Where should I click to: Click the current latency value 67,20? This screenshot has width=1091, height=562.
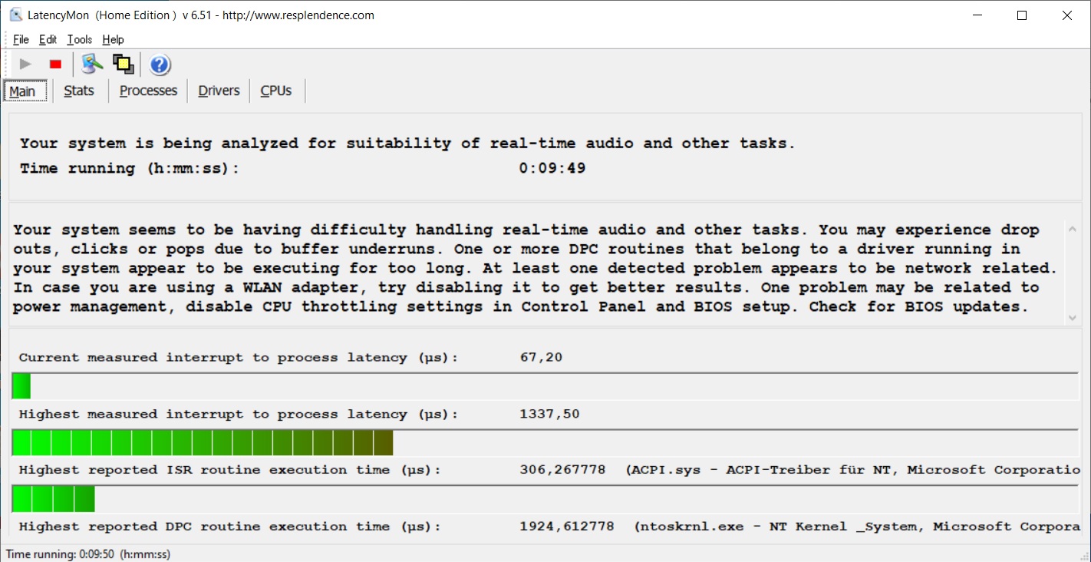[541, 358]
